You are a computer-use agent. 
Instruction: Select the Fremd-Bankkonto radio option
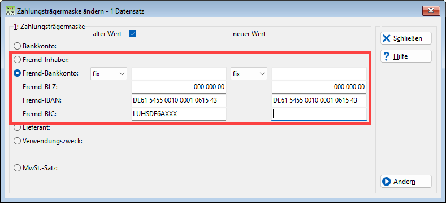18,73
